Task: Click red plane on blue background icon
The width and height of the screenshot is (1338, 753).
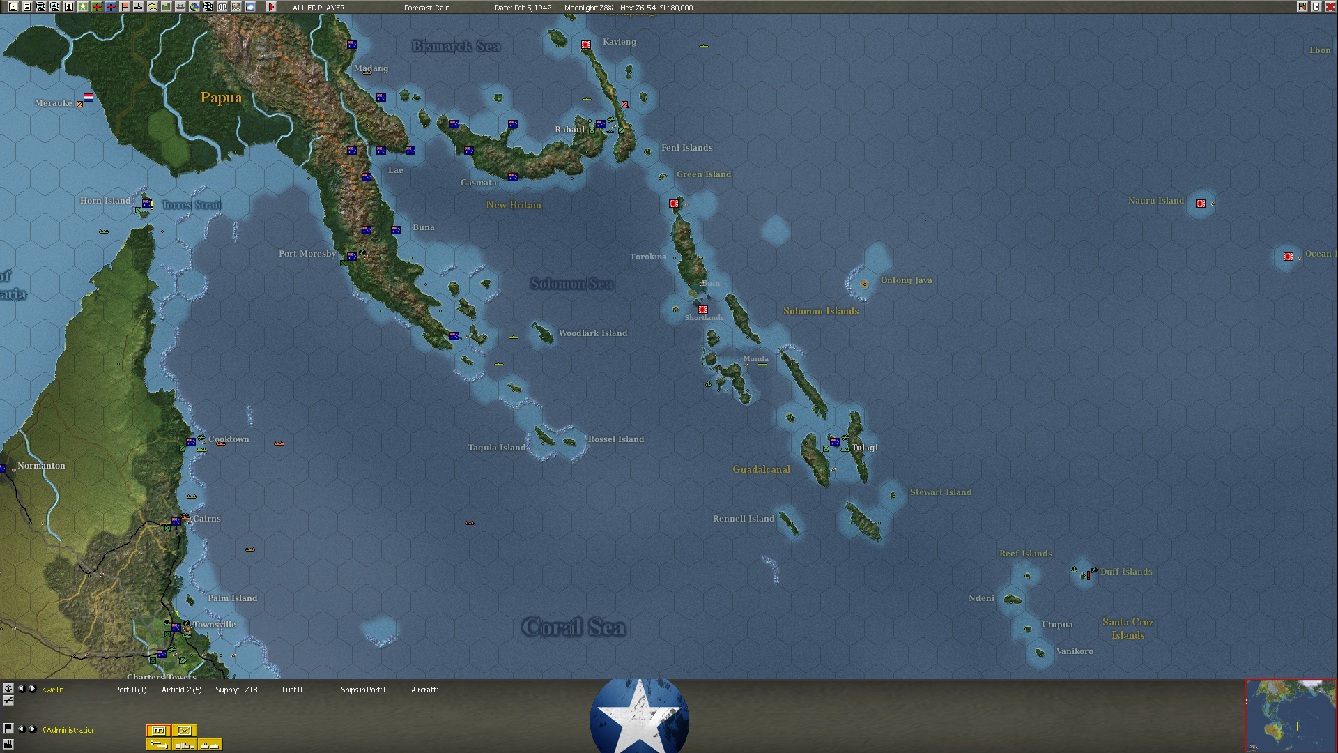Action: tap(111, 7)
